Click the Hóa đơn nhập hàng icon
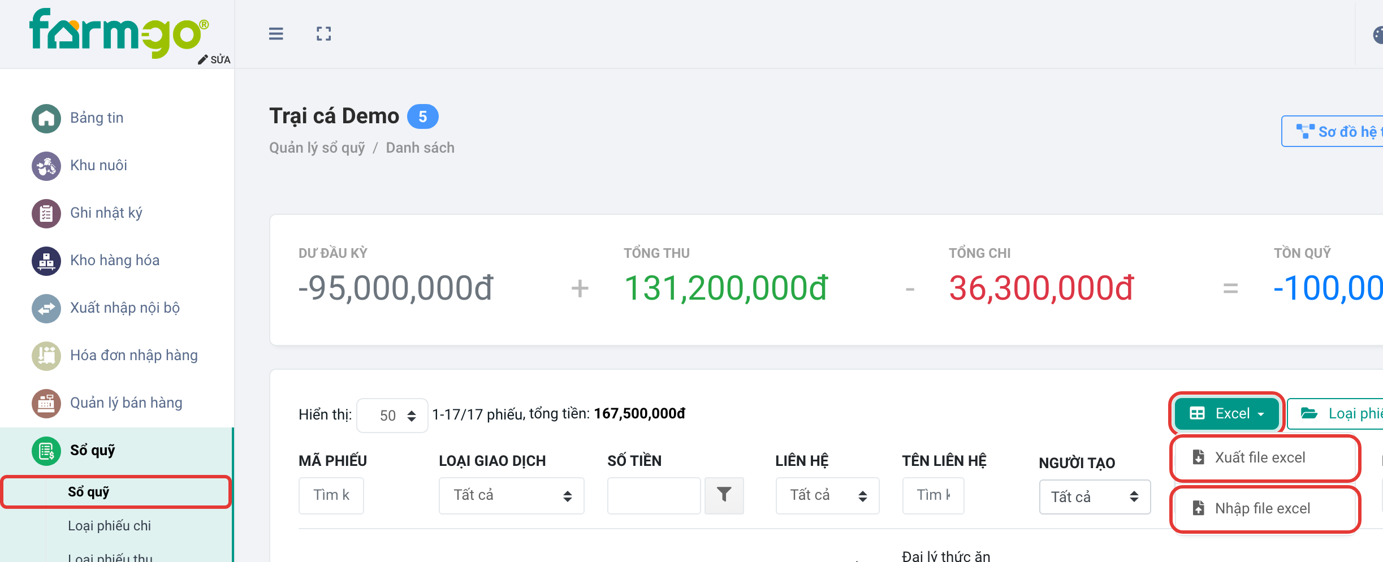 [46, 356]
